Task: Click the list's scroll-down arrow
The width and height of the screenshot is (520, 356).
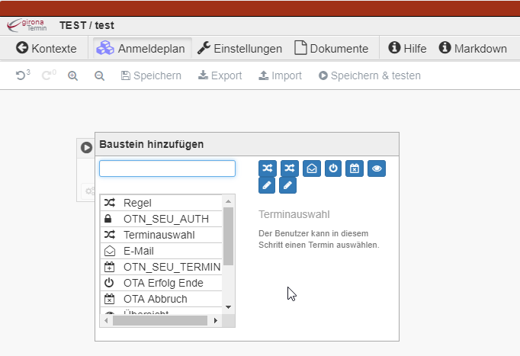Action: pos(229,306)
